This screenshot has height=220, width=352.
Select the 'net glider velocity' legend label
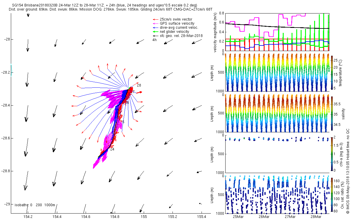(x=175, y=32)
